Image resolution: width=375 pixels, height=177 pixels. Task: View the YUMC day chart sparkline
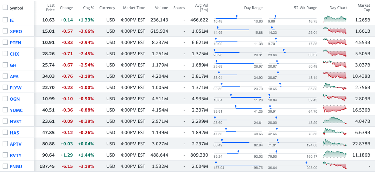click(x=335, y=109)
